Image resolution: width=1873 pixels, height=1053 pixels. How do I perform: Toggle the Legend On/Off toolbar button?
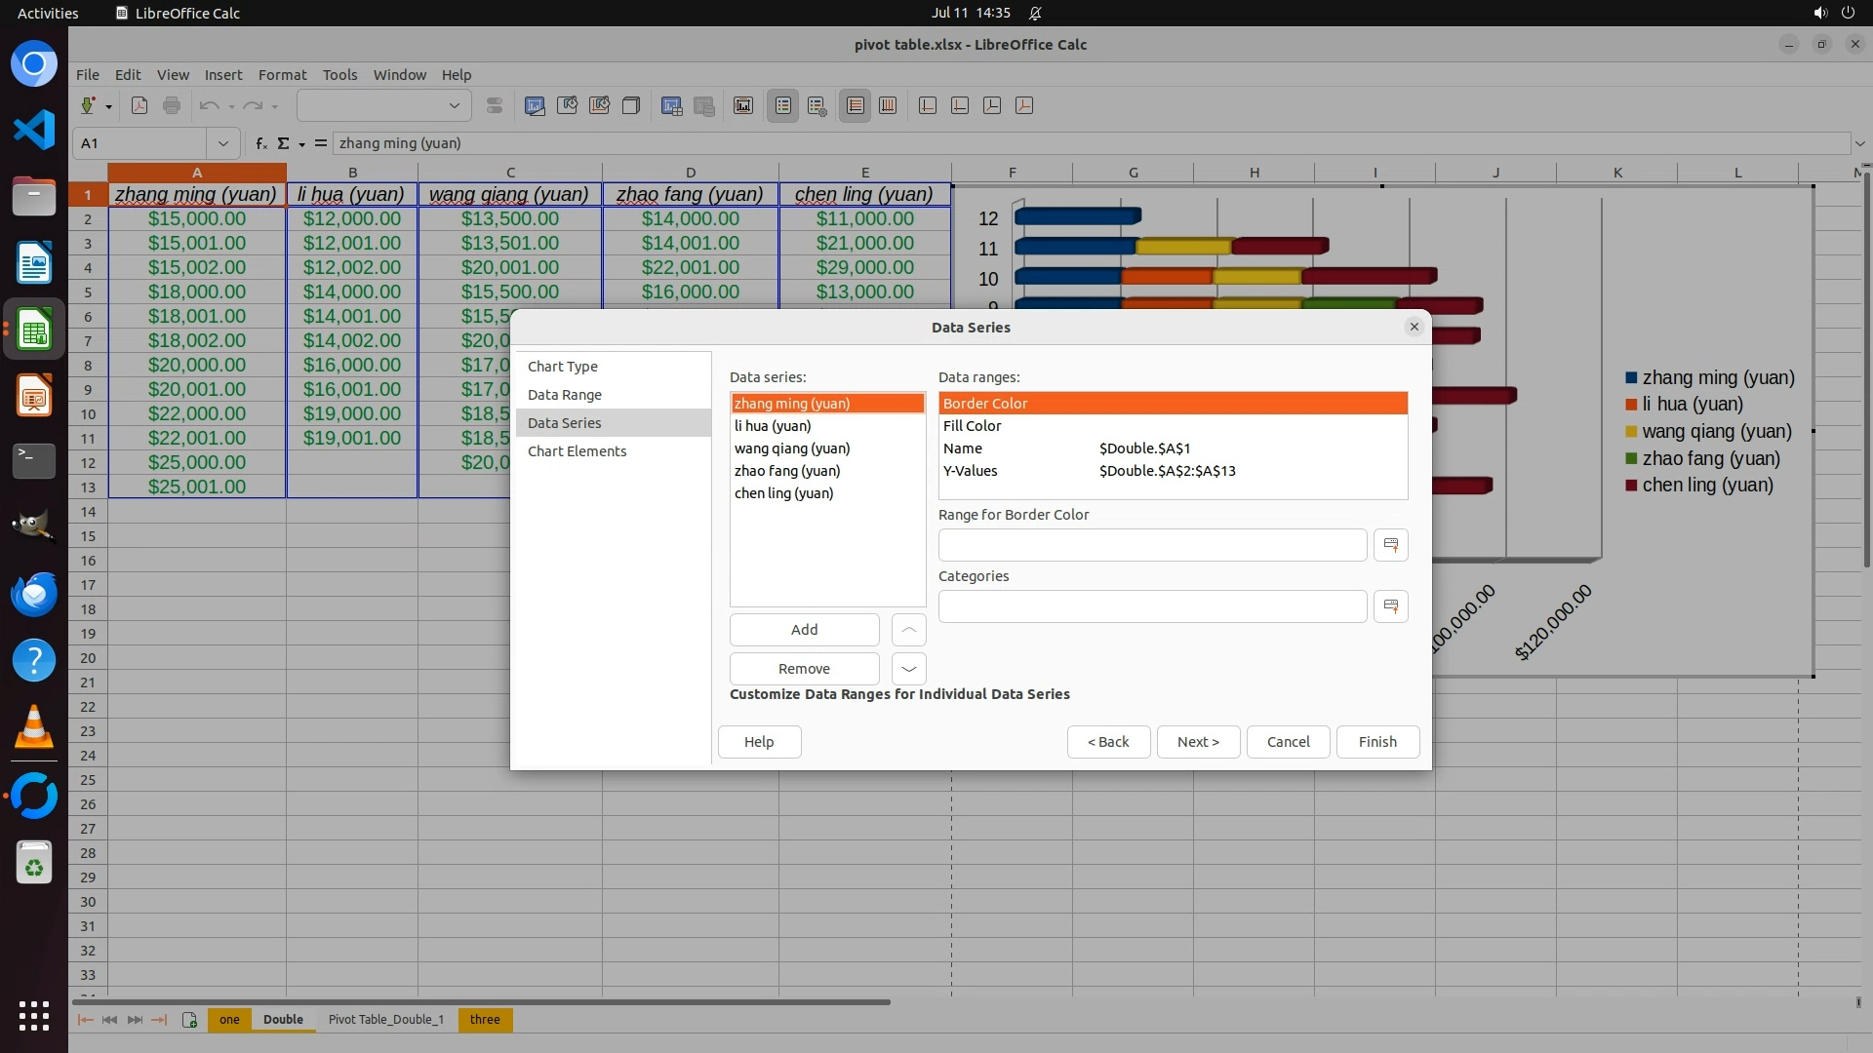pos(783,105)
